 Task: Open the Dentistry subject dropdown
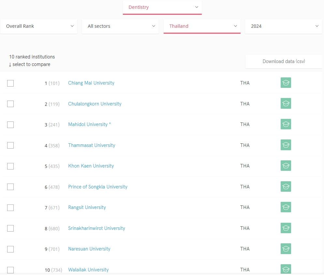point(162,8)
